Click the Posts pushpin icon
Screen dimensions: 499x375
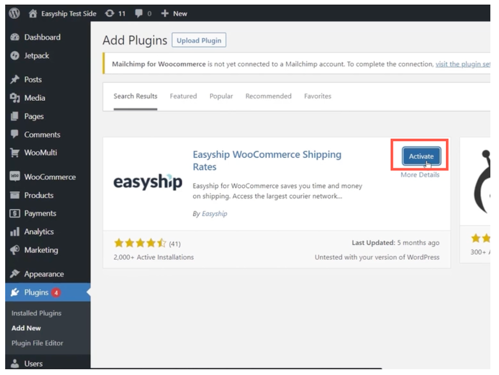click(14, 79)
